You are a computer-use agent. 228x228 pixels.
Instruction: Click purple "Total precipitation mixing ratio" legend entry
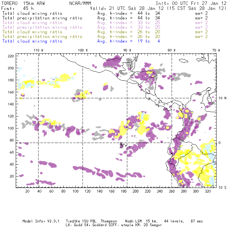pyautogui.click(x=42, y=27)
